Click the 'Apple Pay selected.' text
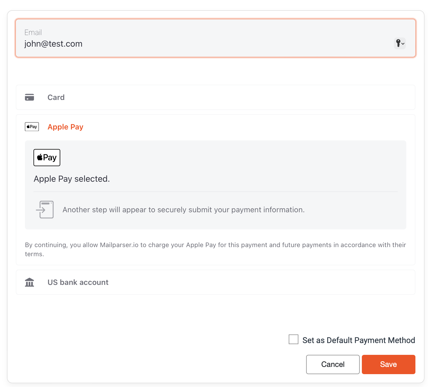The height and width of the screenshot is (387, 428). click(x=72, y=179)
